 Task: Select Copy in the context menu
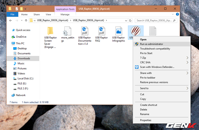coord(162,99)
